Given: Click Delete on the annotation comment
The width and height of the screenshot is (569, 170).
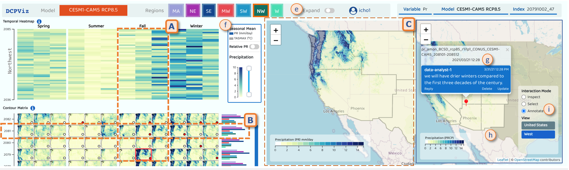Looking at the screenshot, I should click(487, 89).
